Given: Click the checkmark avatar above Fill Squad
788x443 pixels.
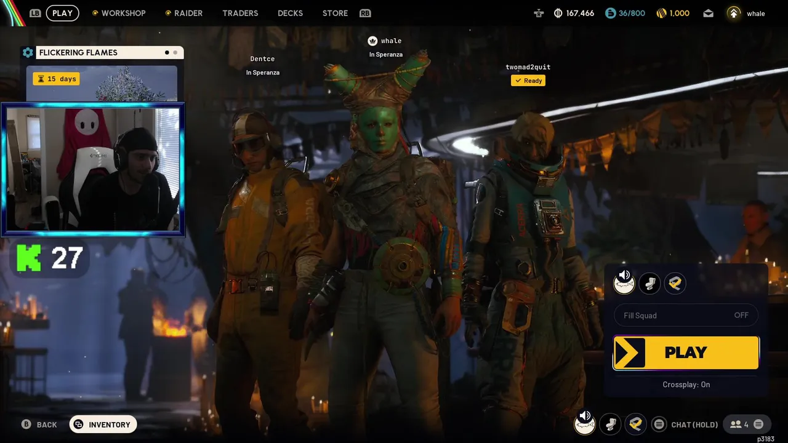Looking at the screenshot, I should tap(675, 283).
